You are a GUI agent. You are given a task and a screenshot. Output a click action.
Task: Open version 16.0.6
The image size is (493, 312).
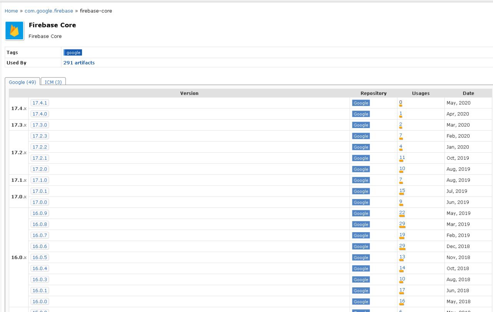(x=40, y=246)
